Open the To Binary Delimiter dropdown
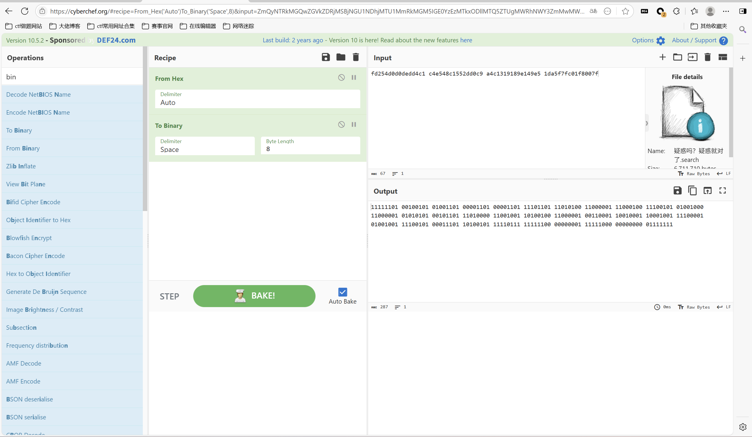 pos(205,146)
